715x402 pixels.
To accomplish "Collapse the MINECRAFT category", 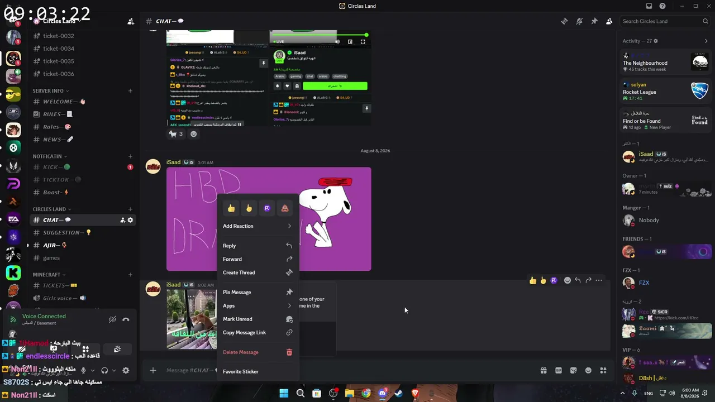I will 49,275.
